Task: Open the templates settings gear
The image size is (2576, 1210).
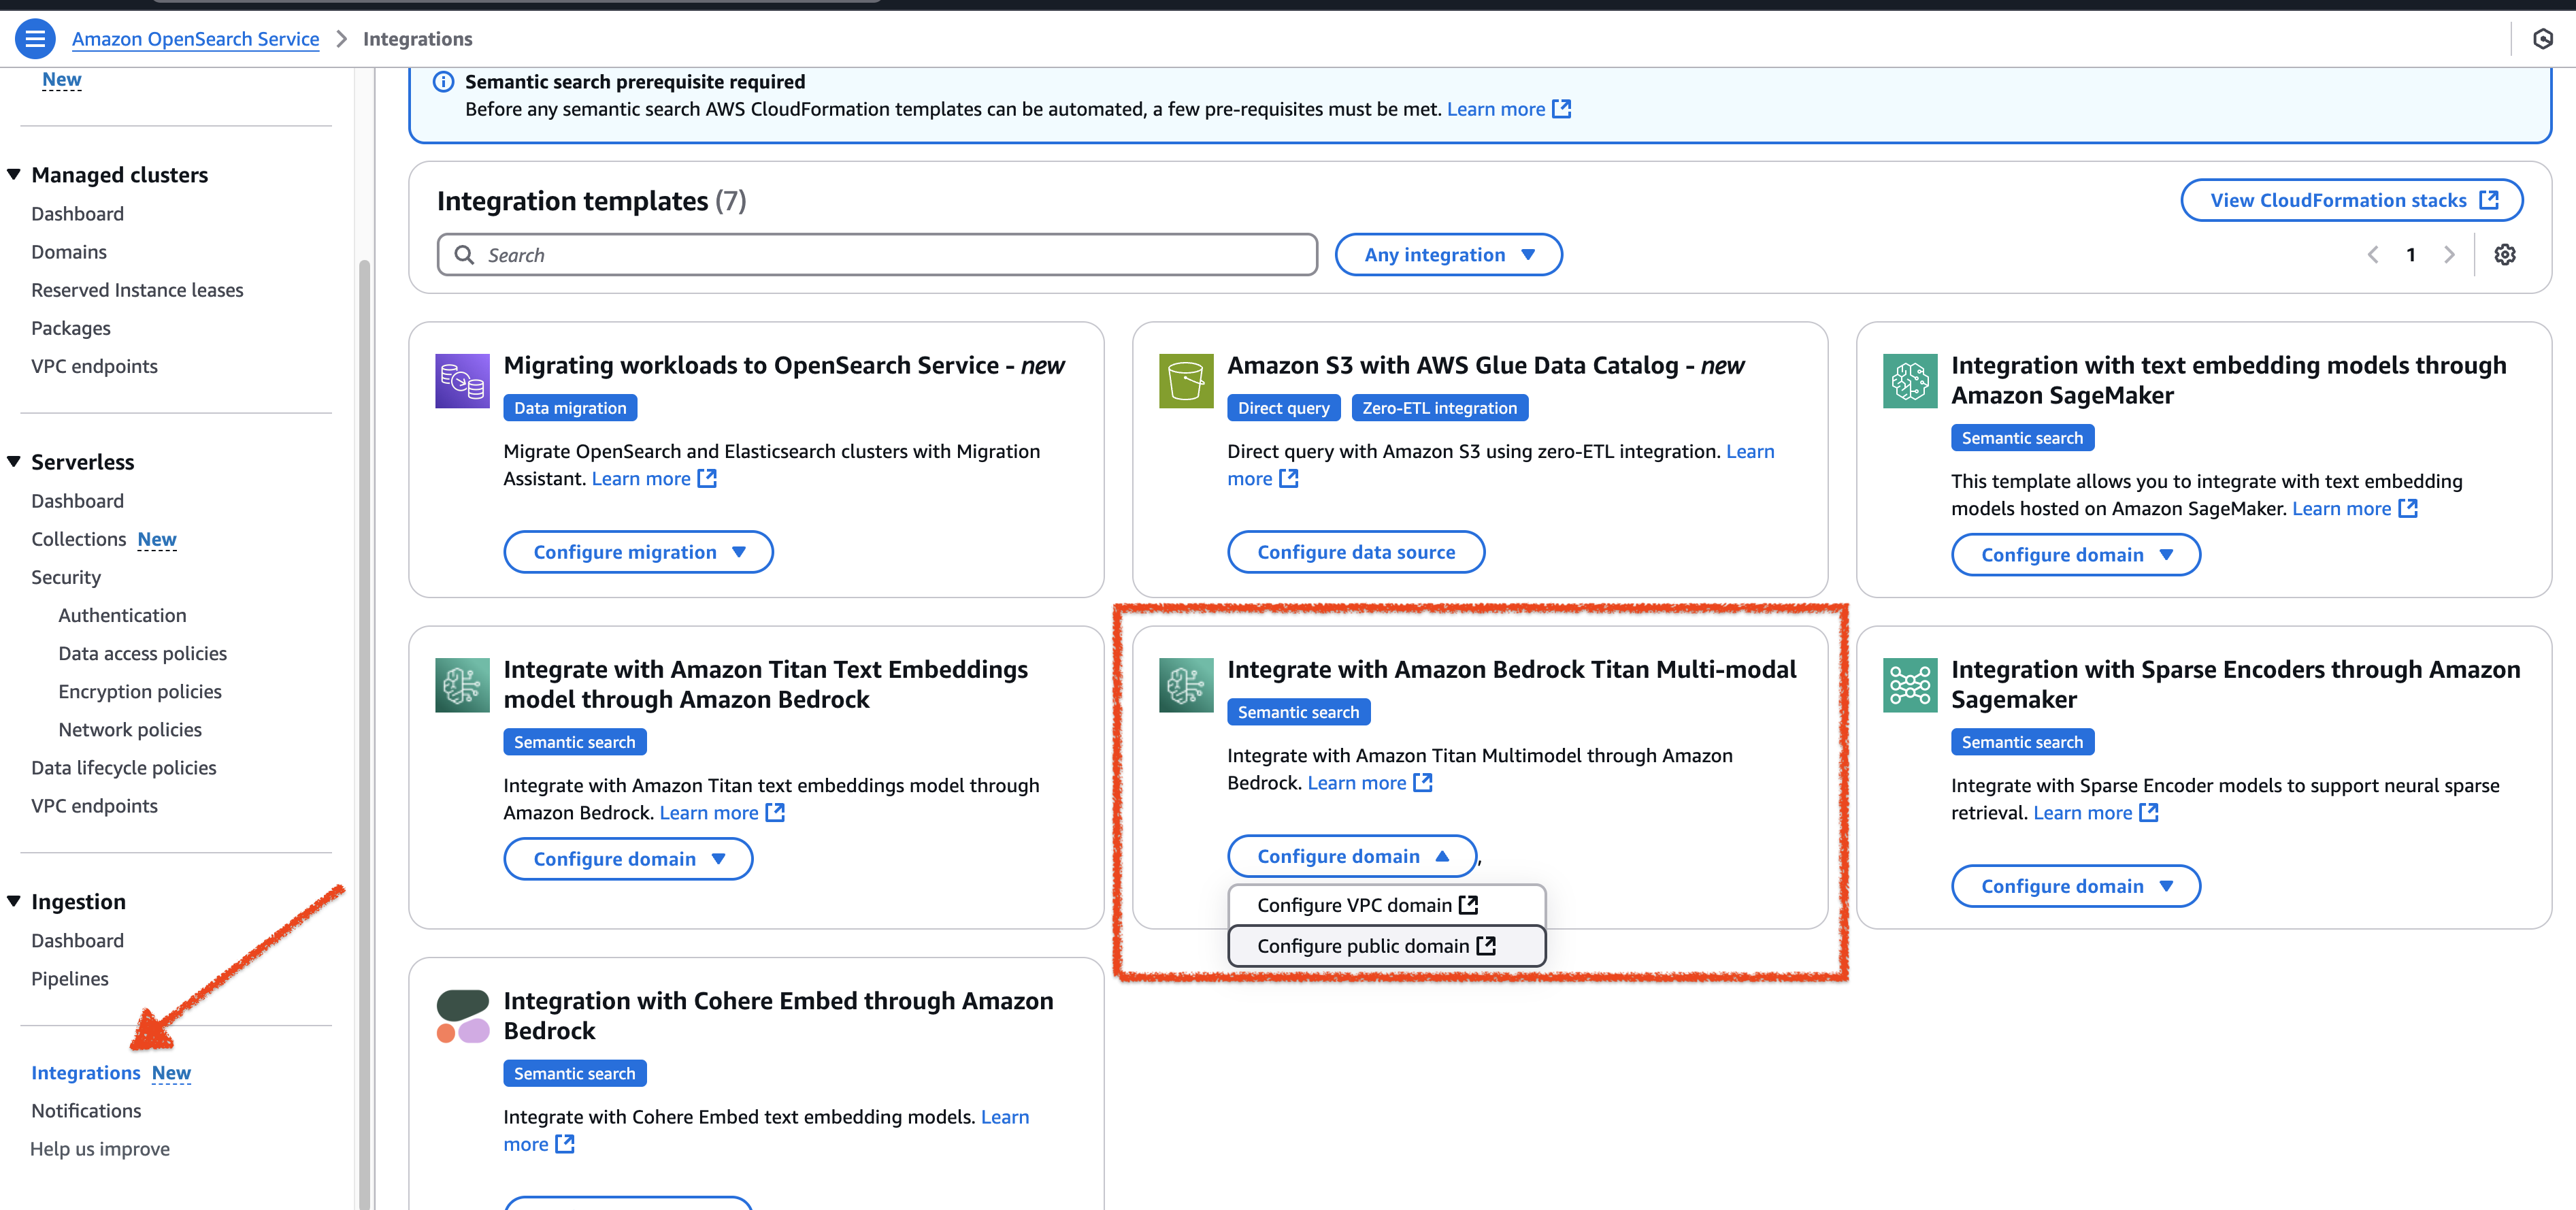Action: tap(2505, 254)
